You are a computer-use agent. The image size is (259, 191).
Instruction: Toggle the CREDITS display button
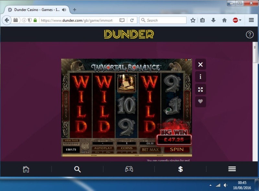71,144
